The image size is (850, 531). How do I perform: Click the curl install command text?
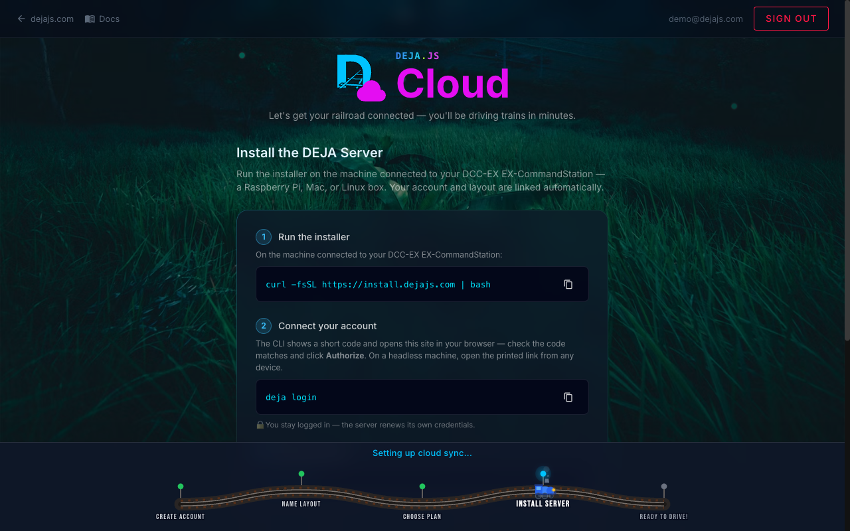click(x=378, y=284)
